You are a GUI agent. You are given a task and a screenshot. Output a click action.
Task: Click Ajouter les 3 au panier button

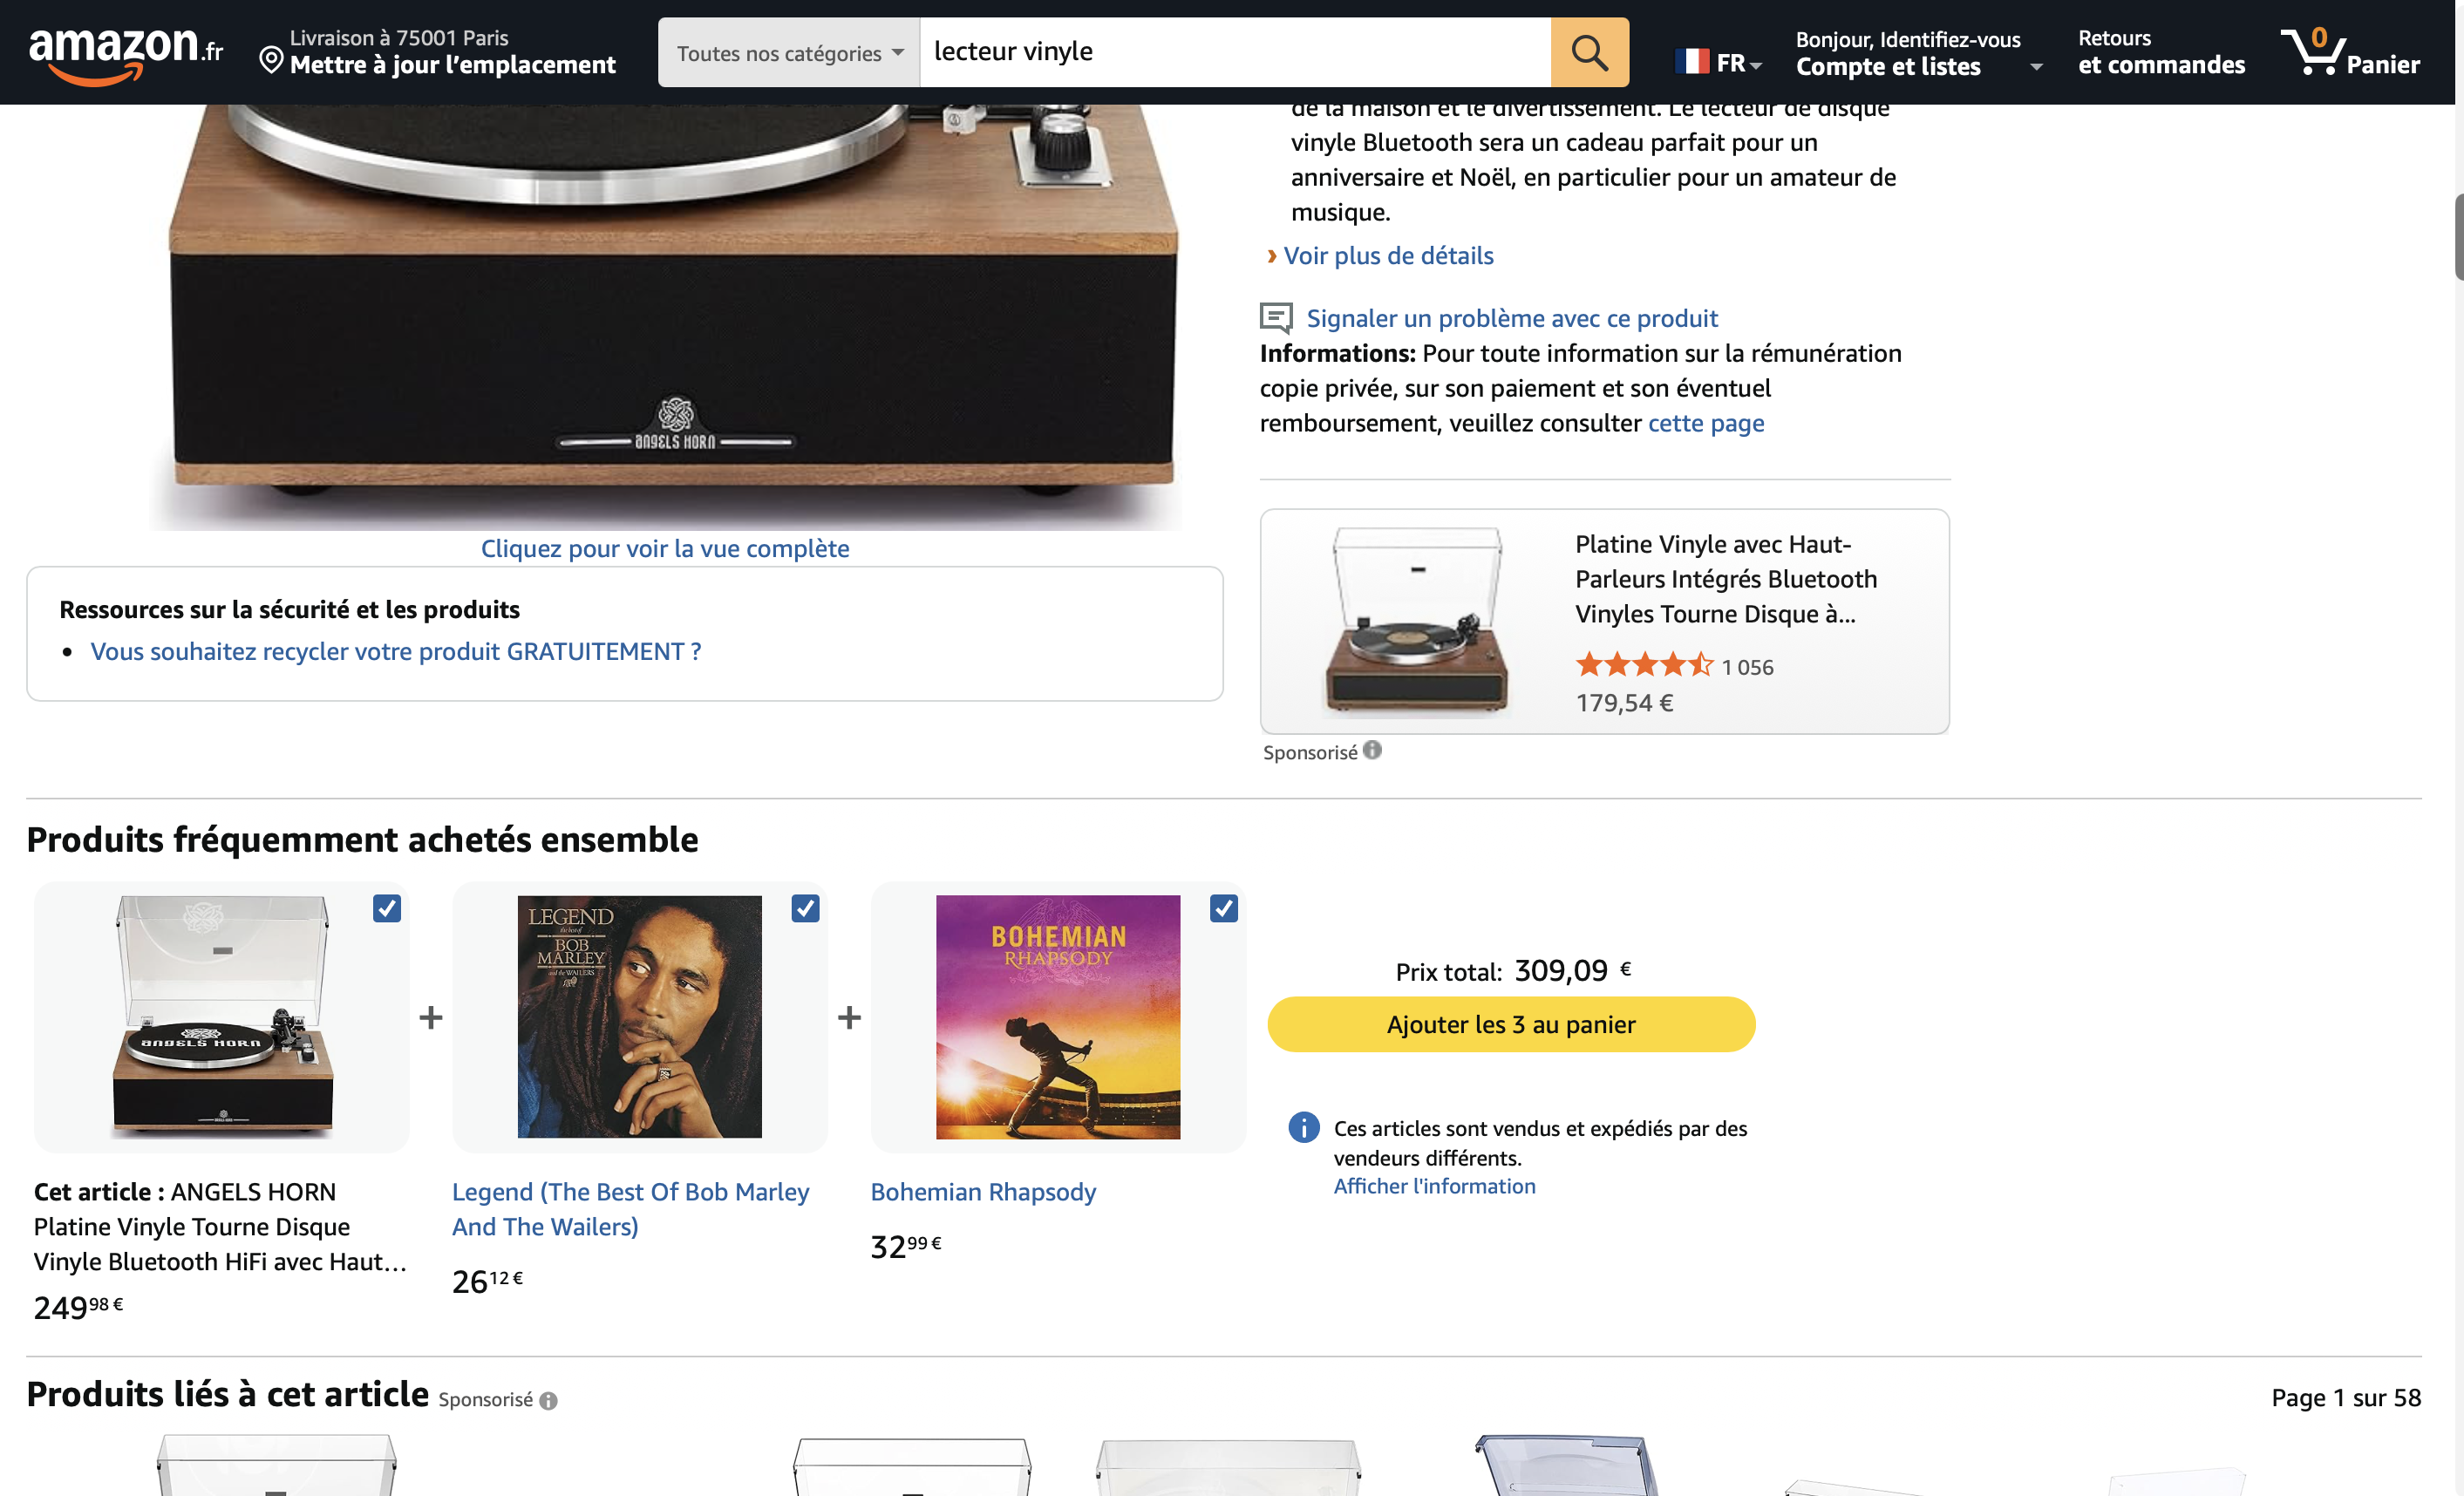(x=1510, y=1024)
